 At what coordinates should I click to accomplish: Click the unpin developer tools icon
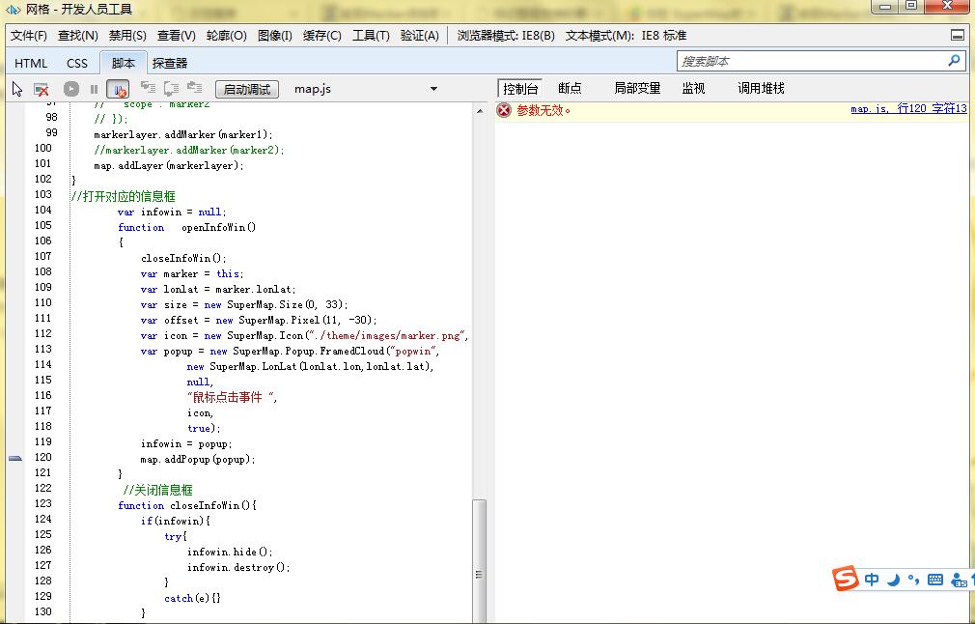(958, 36)
